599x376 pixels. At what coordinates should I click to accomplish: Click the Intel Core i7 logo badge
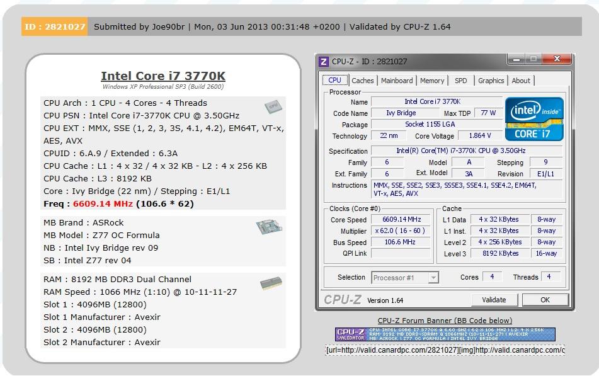(534, 119)
